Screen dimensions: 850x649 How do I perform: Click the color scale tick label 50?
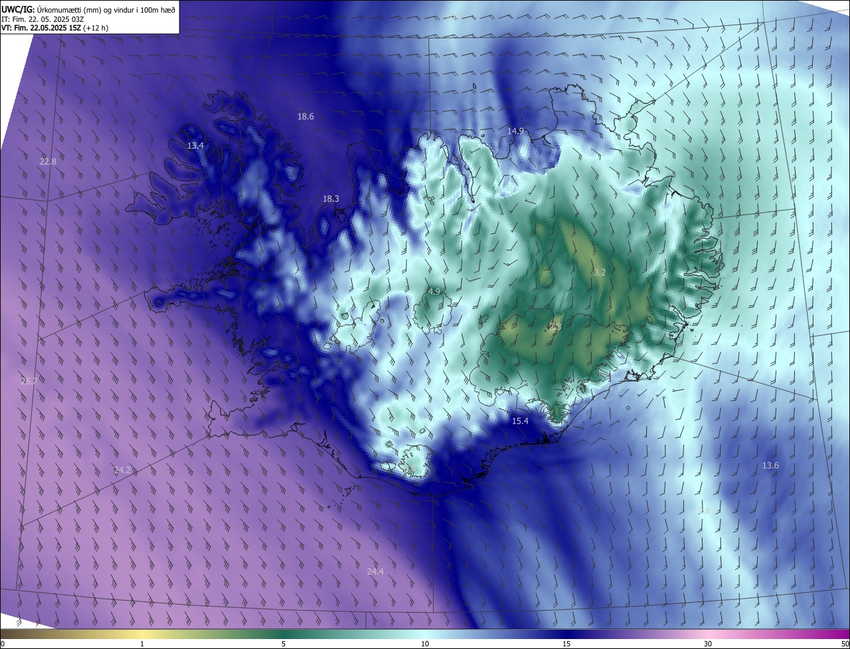(x=845, y=644)
